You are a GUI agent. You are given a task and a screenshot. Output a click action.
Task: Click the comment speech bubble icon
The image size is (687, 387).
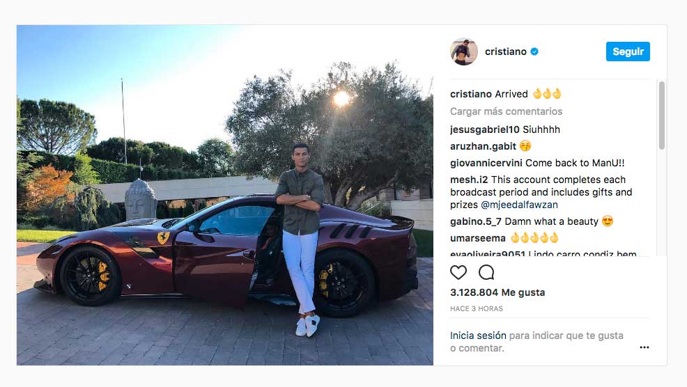click(x=486, y=272)
